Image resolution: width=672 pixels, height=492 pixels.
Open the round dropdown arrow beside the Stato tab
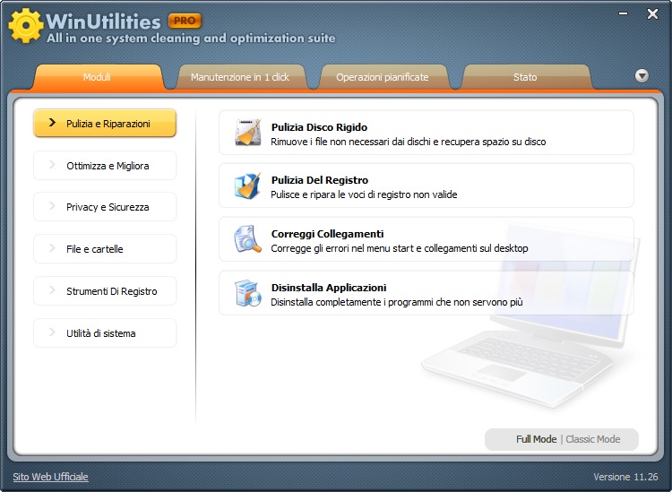[642, 76]
